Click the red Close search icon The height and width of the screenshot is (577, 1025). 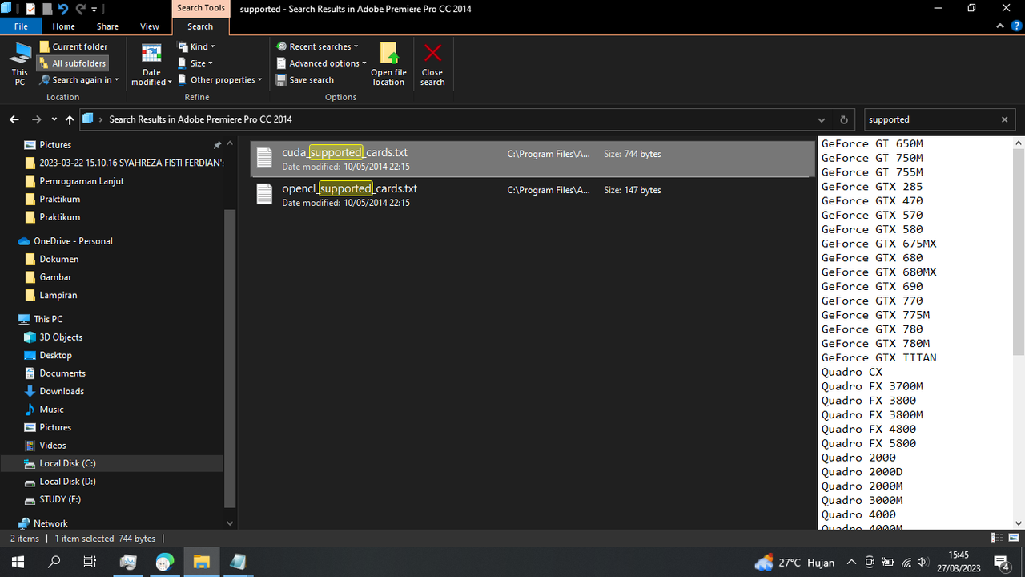[x=432, y=54]
